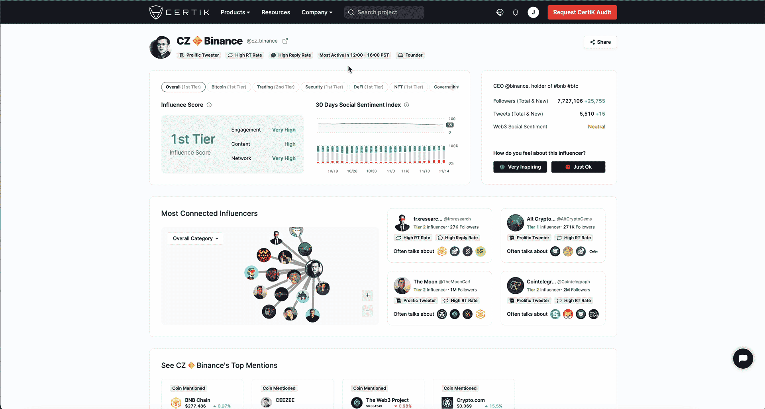Click the @cz_binance handle
765x409 pixels.
coord(262,41)
